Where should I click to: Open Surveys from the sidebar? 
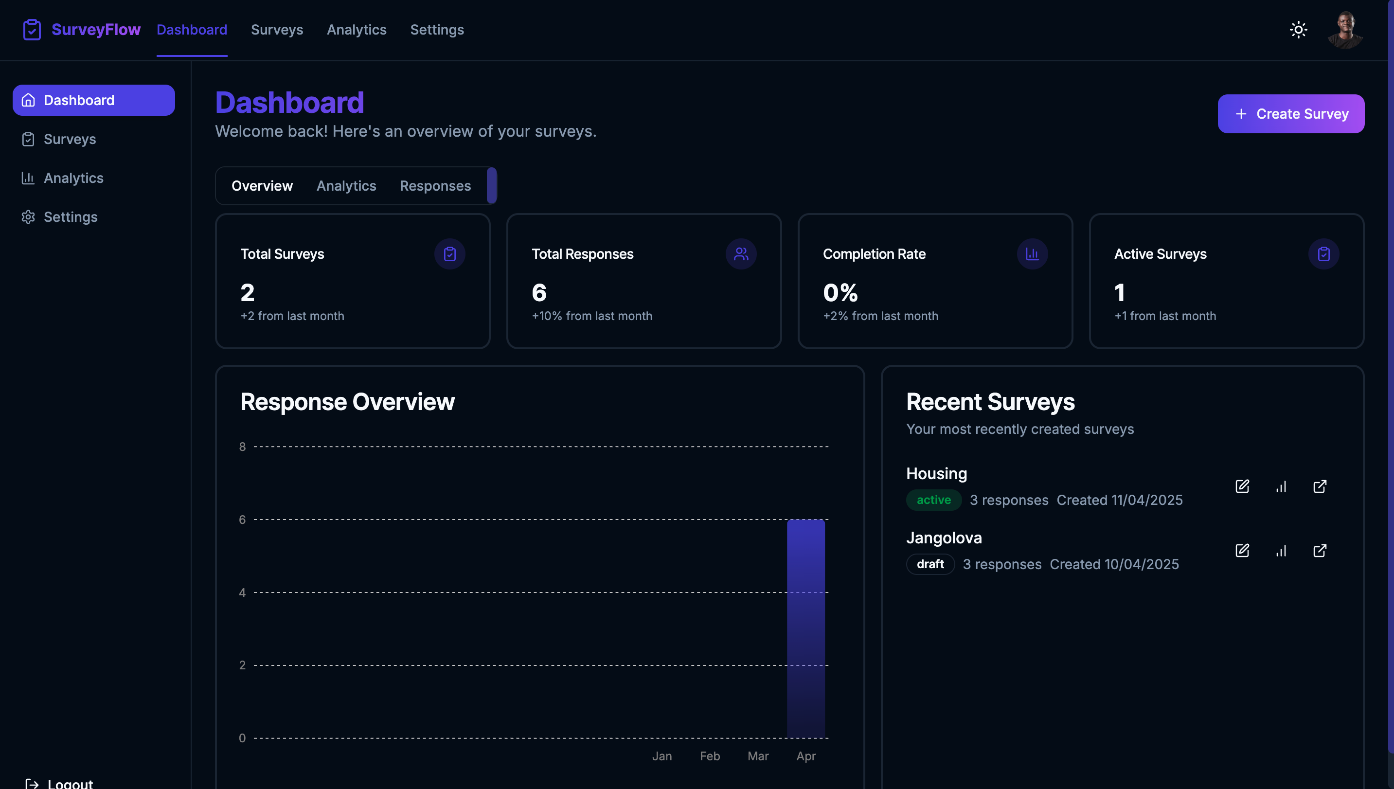[x=70, y=139]
